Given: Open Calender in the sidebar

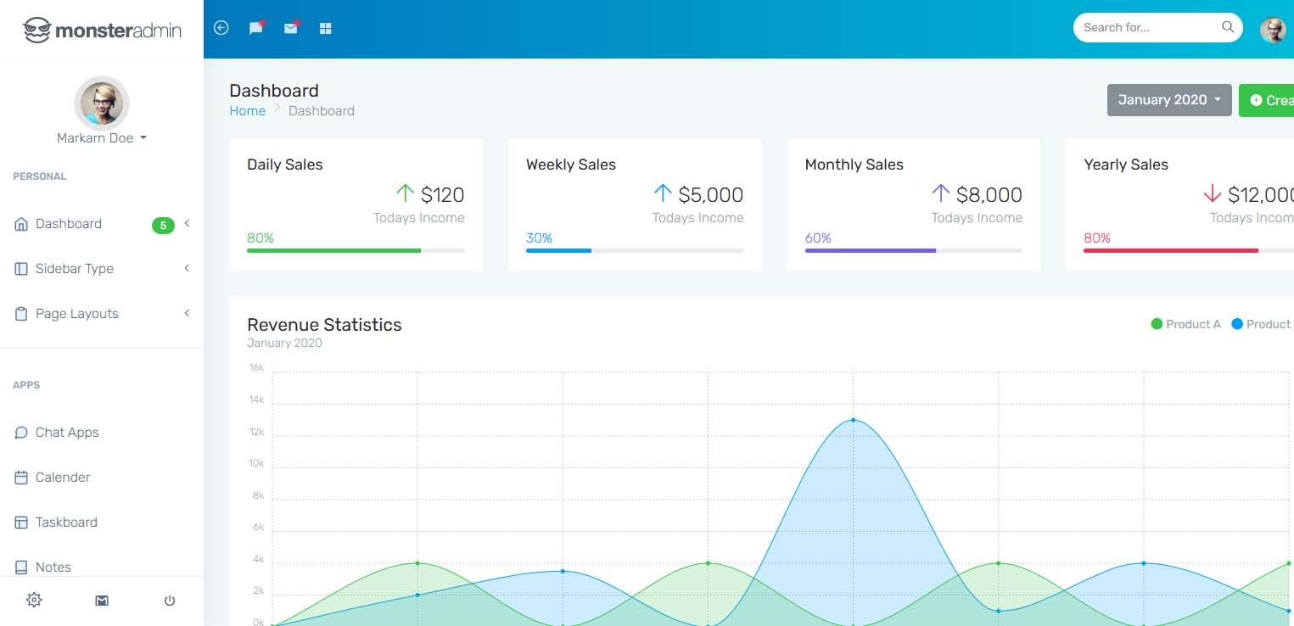Looking at the screenshot, I should pos(102,478).
